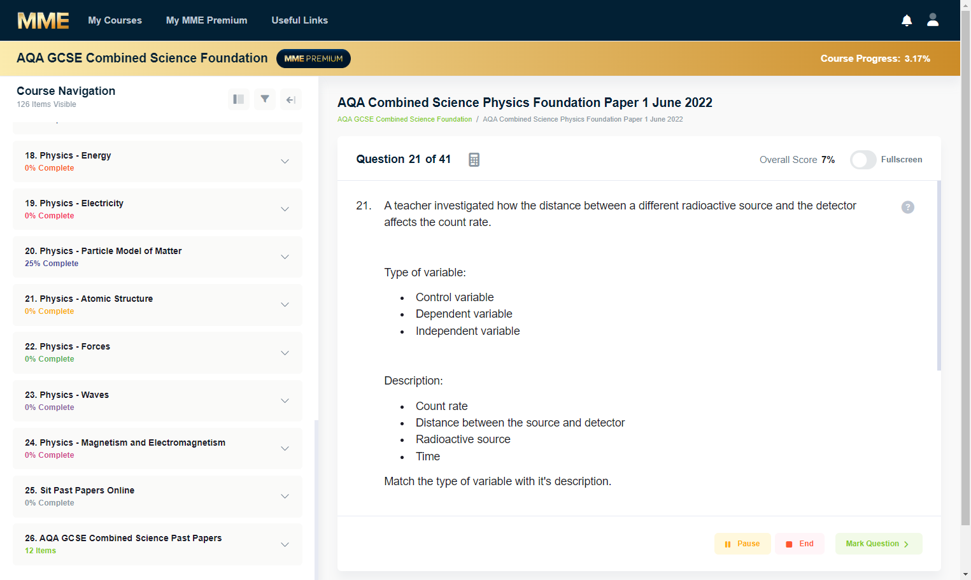Click 'Overall Score 7%' text
This screenshot has width=971, height=580.
click(x=797, y=160)
